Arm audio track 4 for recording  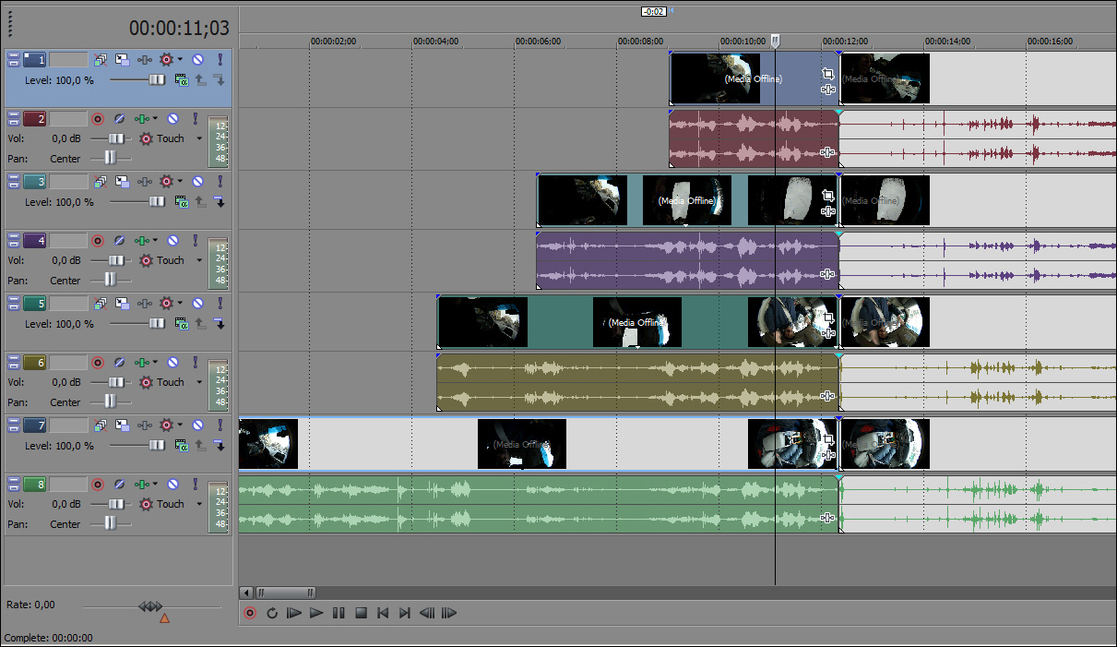tap(98, 240)
